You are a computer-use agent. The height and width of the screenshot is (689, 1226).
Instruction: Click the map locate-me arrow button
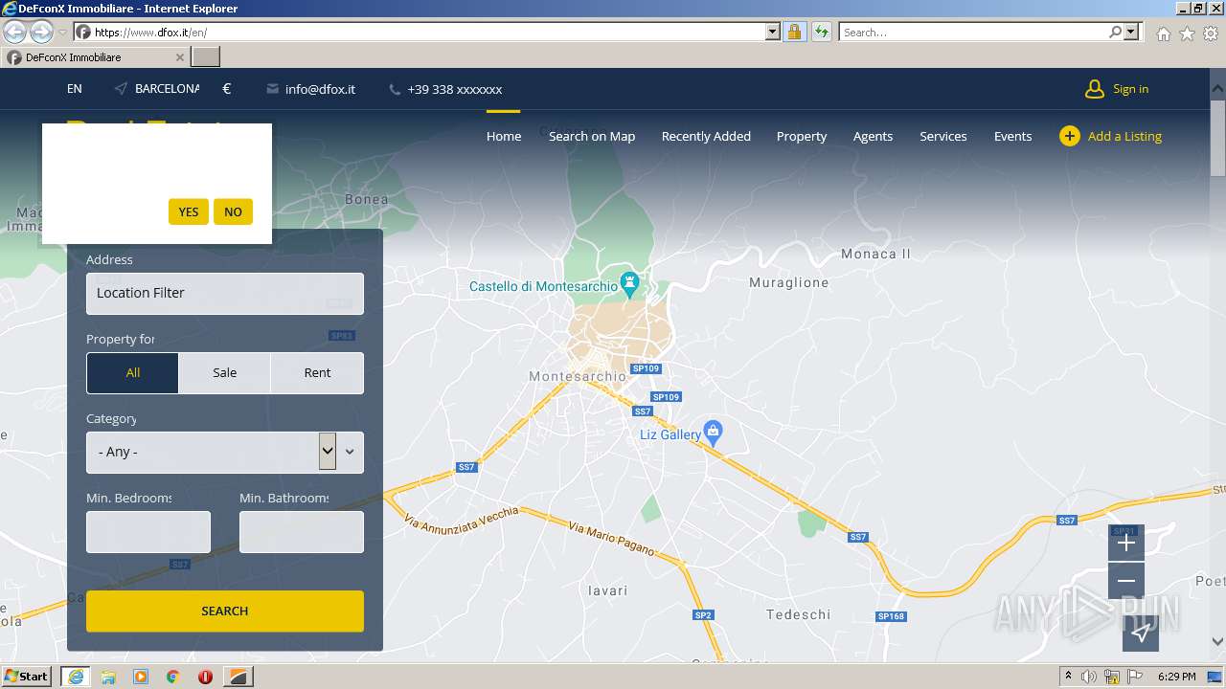[x=1141, y=633]
